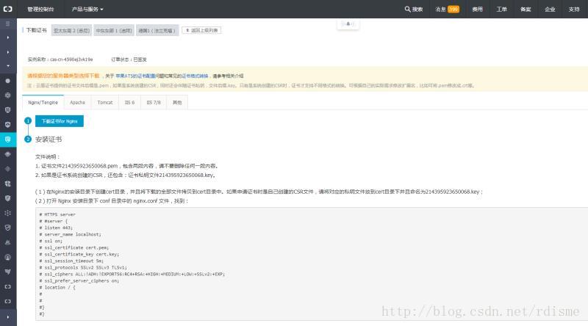This screenshot has width=588, height=326.
Task: Open the 费用 menu
Action: coord(477,9)
